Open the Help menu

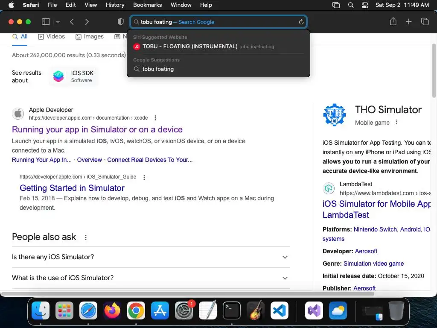[x=206, y=5]
